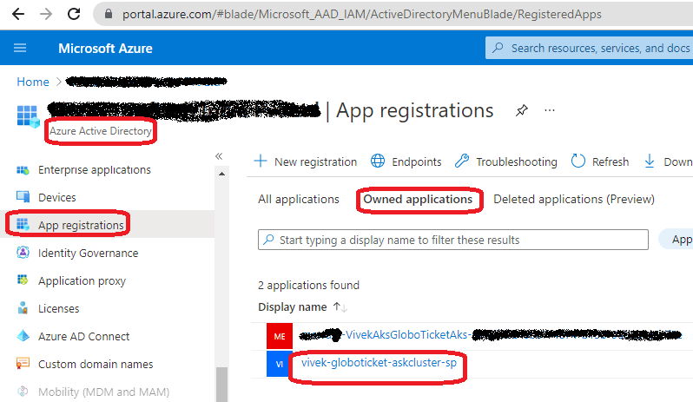
Task: Select App registrations in the sidebar
Action: [81, 225]
